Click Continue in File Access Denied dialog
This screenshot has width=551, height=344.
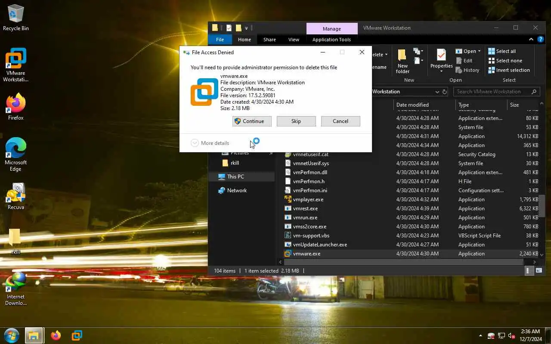pyautogui.click(x=252, y=121)
